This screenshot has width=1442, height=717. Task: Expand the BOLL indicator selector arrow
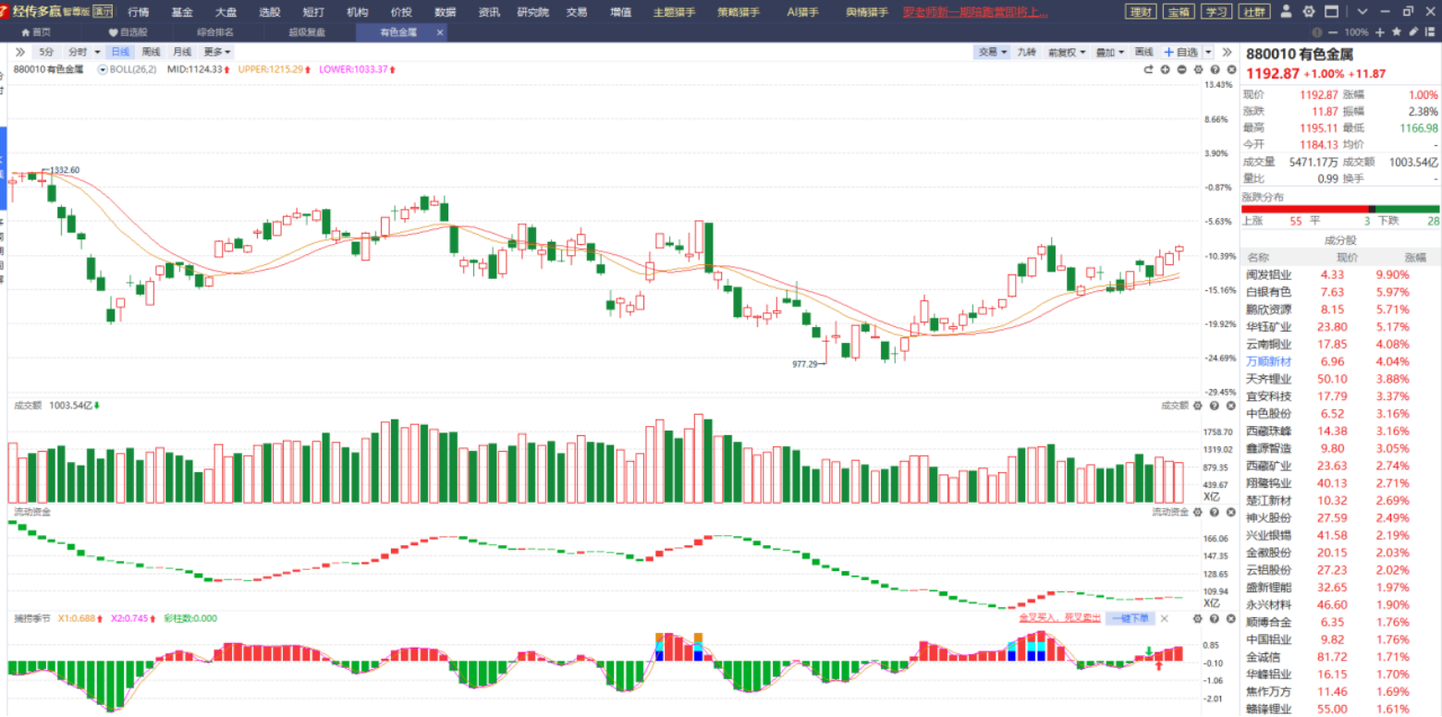103,69
